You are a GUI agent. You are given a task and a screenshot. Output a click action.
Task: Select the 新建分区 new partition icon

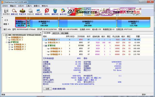point(39,12)
